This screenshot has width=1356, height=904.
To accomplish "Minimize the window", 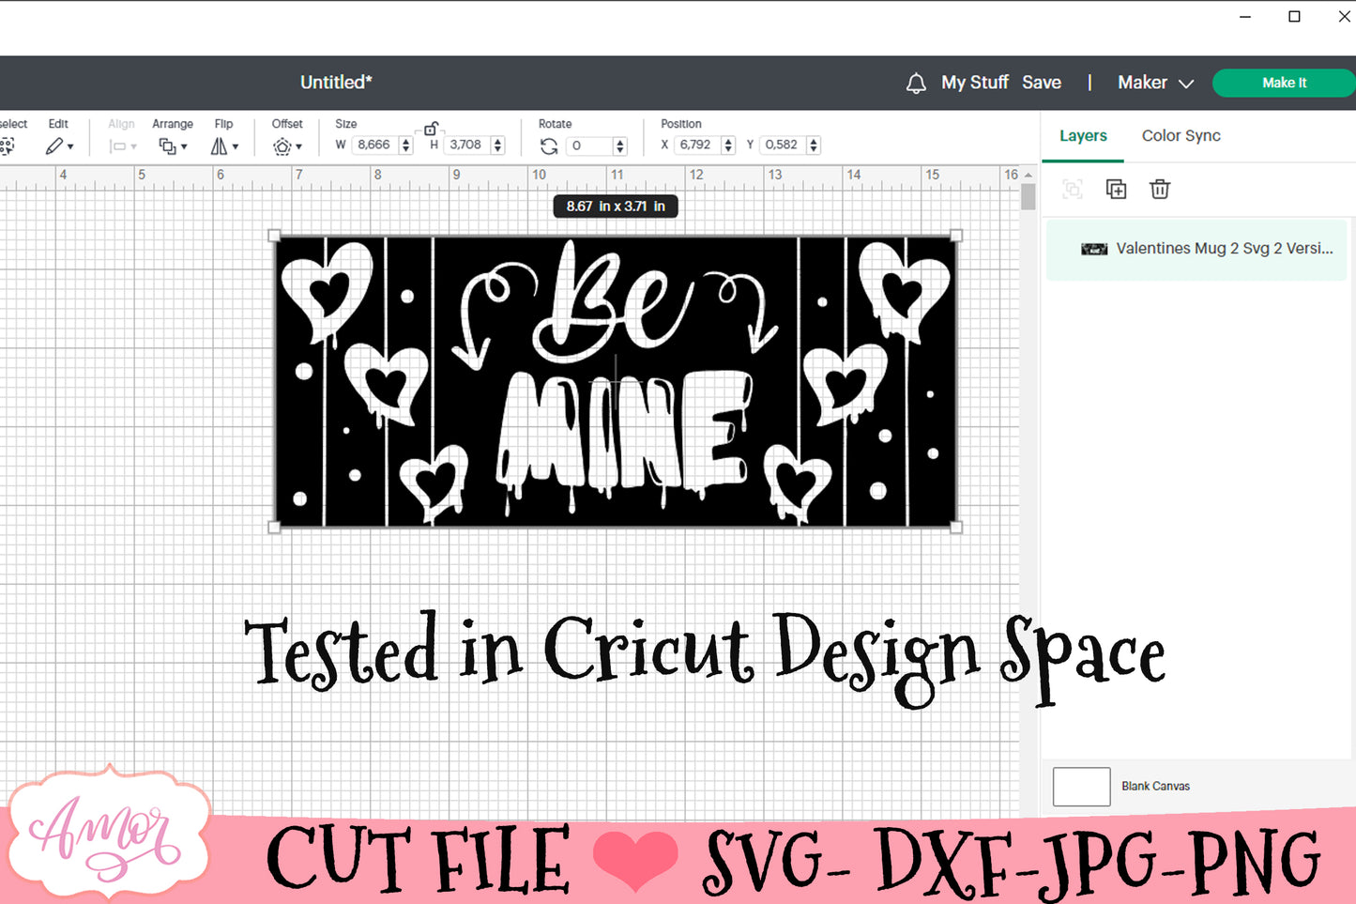I will pos(1245,16).
